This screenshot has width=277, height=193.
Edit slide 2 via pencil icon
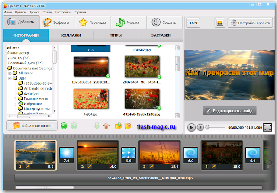pos(90,167)
